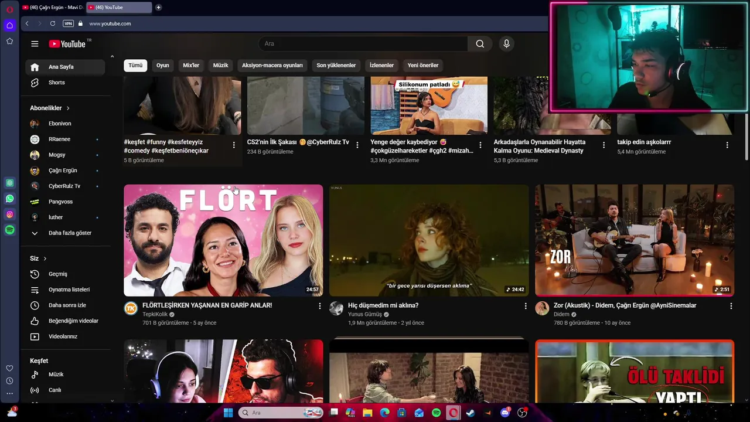Open Discord from the taskbar
The width and height of the screenshot is (750, 422).
[505, 413]
